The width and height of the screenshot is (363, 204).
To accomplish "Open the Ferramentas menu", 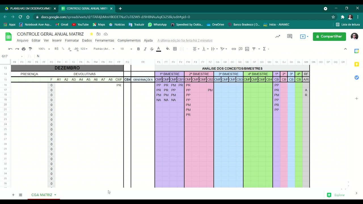I will pos(105,41).
